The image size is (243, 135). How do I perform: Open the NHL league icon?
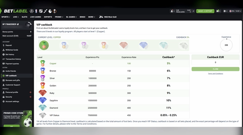point(41,11)
